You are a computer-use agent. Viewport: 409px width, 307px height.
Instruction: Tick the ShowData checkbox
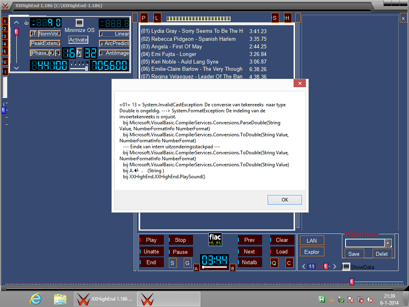(346, 267)
